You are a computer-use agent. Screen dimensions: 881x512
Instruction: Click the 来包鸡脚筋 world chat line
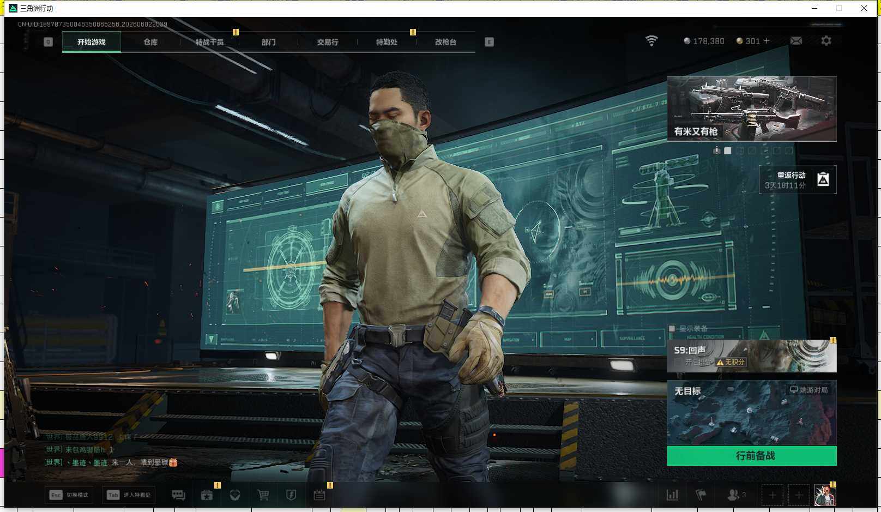(79, 449)
